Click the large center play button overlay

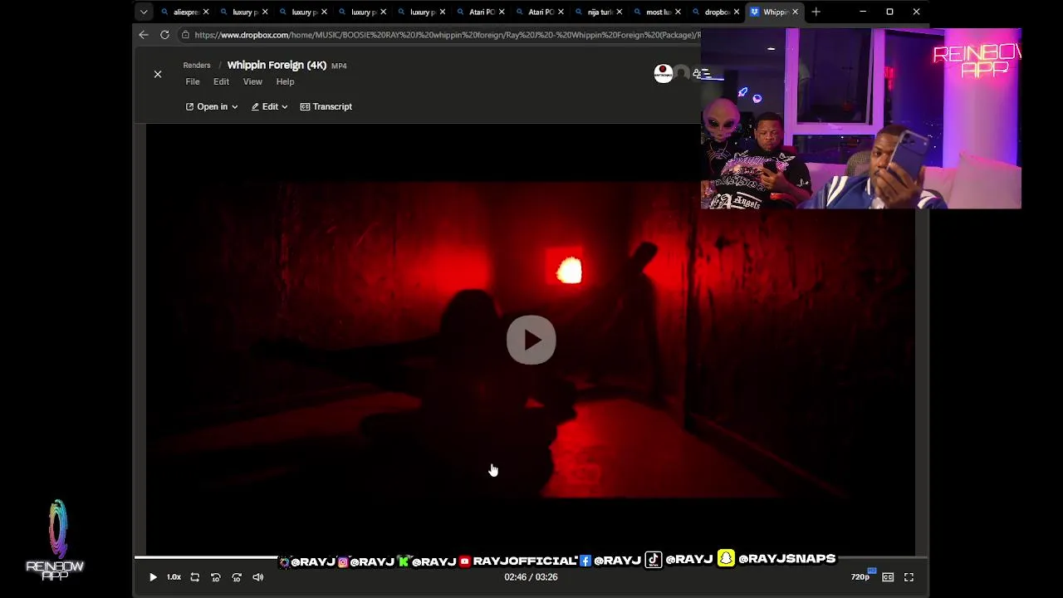(531, 340)
